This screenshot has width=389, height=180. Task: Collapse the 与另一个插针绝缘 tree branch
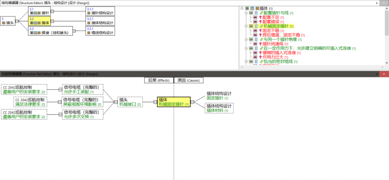click(245, 39)
